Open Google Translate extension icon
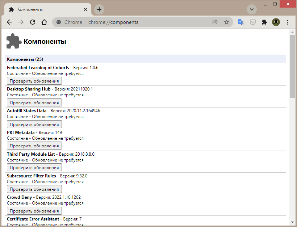 (241, 22)
